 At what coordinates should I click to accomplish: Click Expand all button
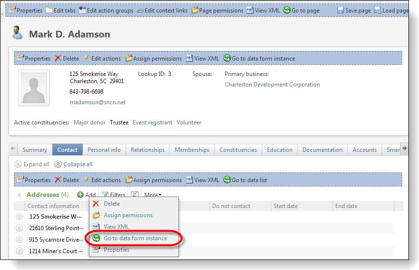[32, 164]
